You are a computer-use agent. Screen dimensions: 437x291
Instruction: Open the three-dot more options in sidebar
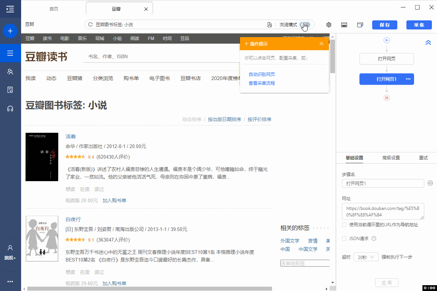pos(10,281)
